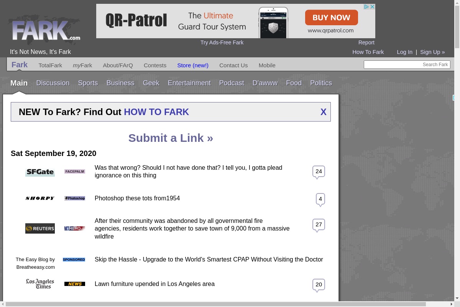Open the Podcast tab
The width and height of the screenshot is (460, 307).
pos(232,83)
